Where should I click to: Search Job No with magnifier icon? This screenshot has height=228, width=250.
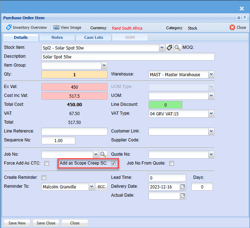(103, 154)
